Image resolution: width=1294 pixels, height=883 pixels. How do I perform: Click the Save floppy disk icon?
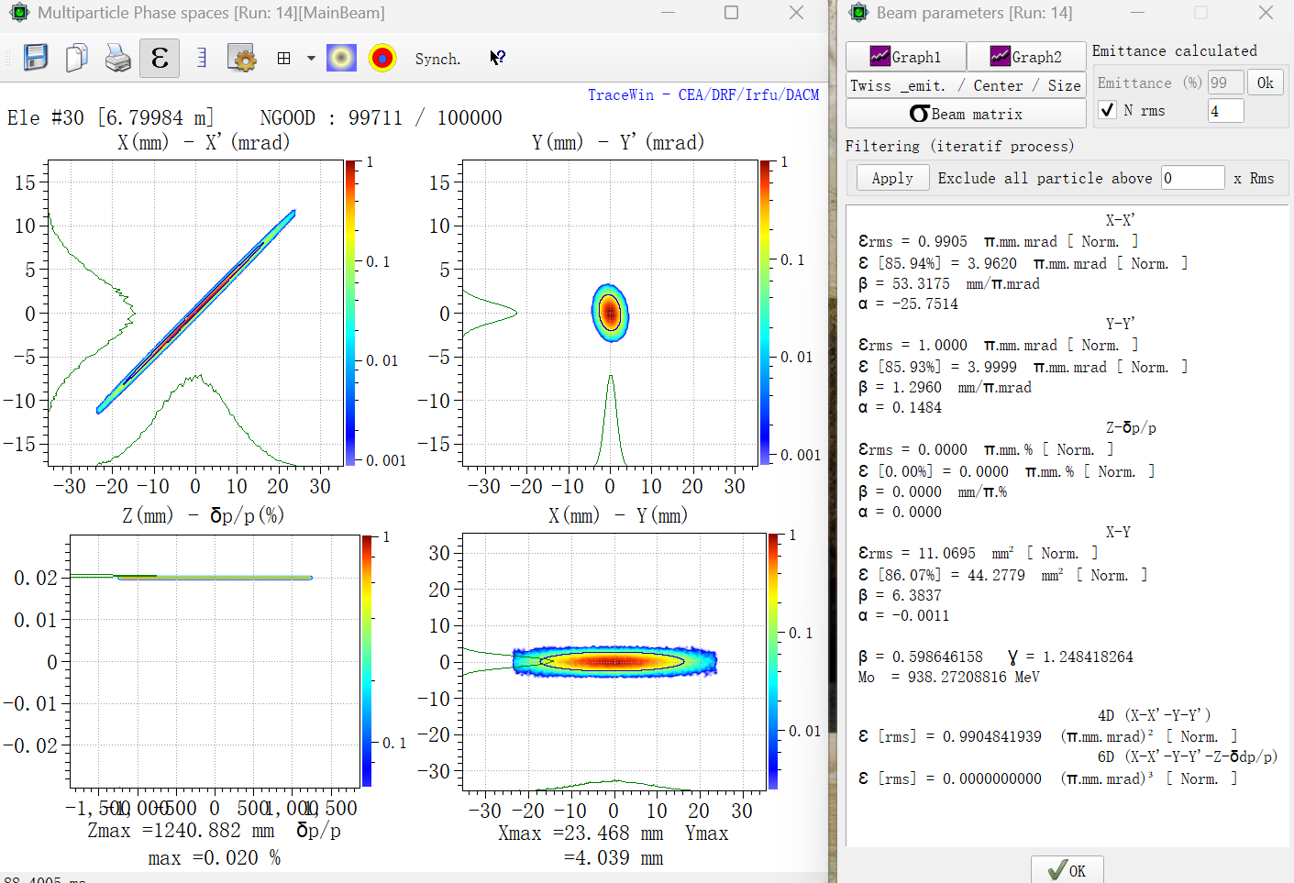pyautogui.click(x=36, y=58)
